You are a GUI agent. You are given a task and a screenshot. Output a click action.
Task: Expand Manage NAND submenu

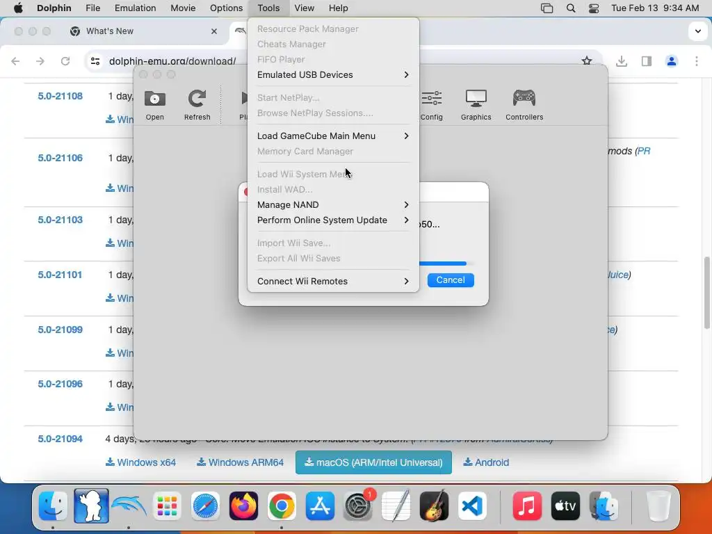tap(333, 205)
